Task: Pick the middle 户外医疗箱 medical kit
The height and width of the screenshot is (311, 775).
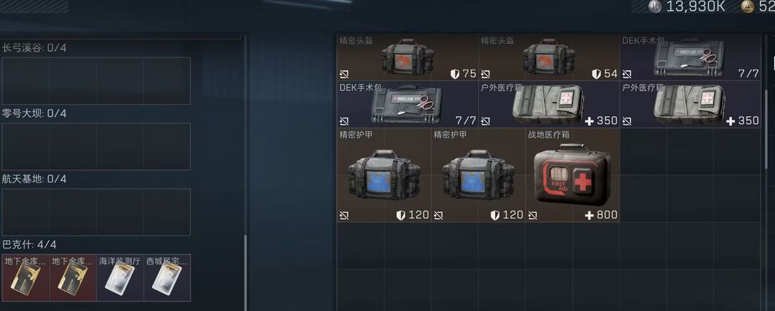Action: pyautogui.click(x=549, y=105)
